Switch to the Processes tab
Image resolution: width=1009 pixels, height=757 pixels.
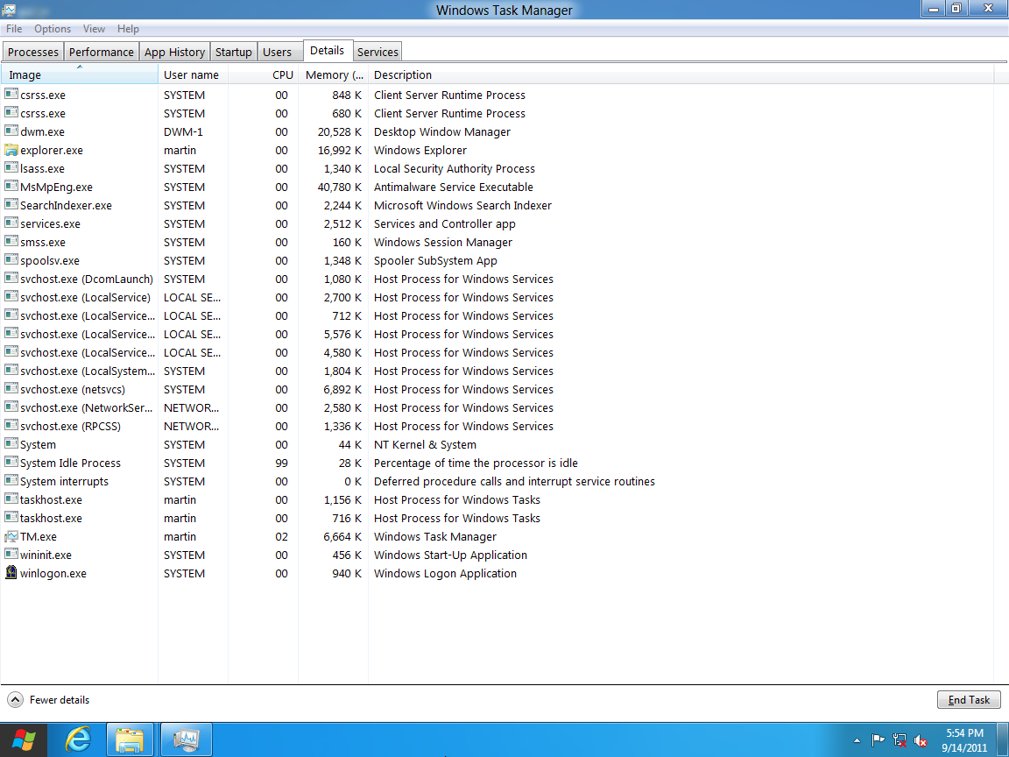pyautogui.click(x=32, y=53)
